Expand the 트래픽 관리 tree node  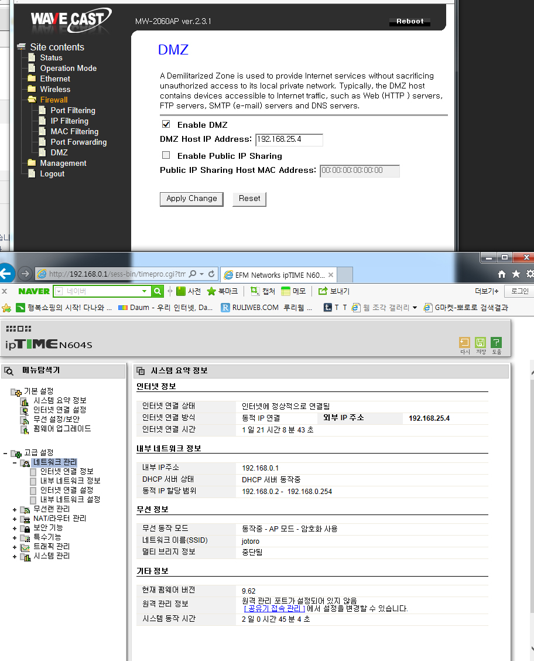click(x=15, y=547)
